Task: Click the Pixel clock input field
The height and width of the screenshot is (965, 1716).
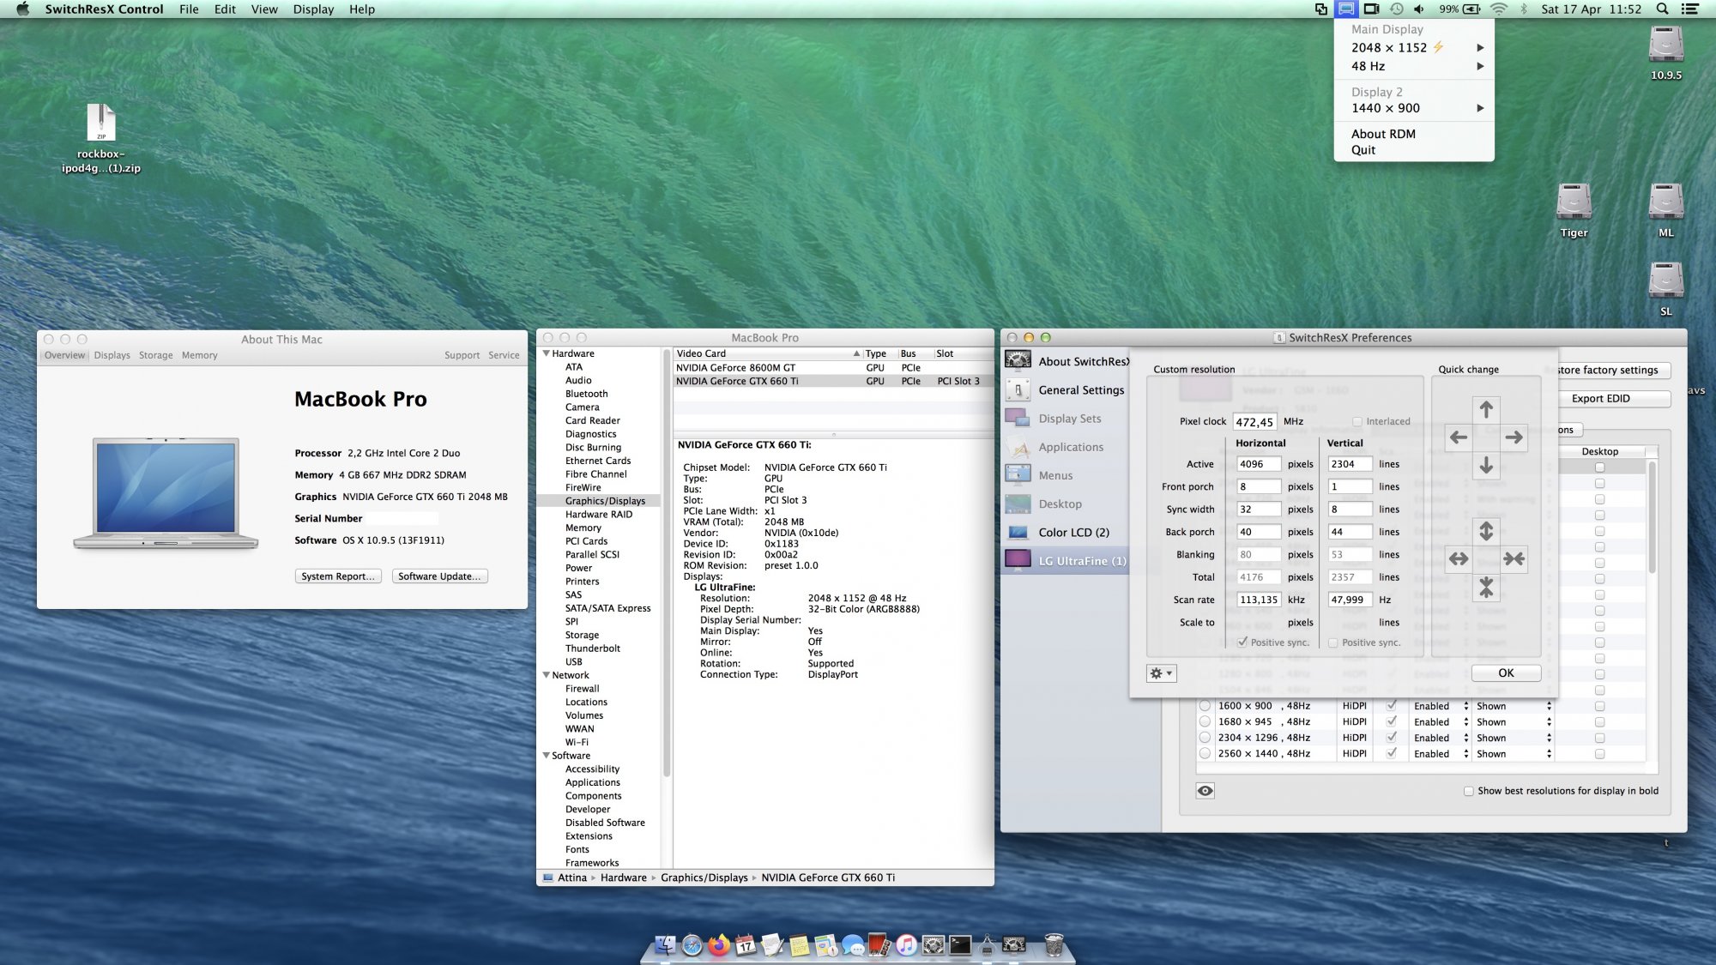Action: pos(1254,422)
